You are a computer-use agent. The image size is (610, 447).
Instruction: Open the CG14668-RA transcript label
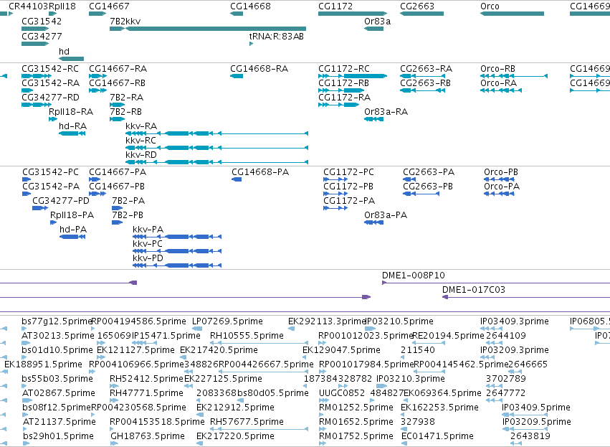259,69
